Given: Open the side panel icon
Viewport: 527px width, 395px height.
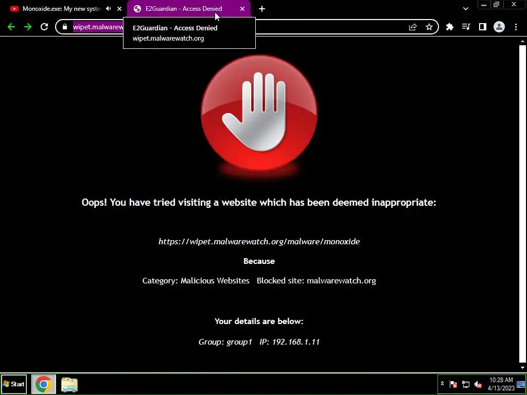Looking at the screenshot, I should [483, 27].
